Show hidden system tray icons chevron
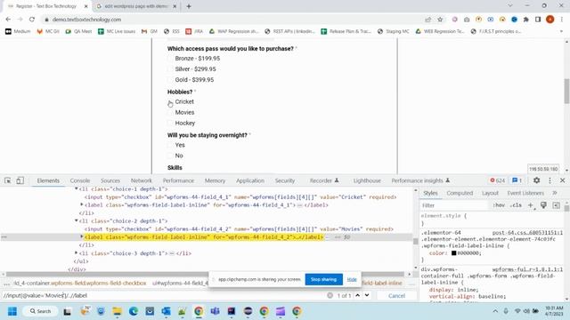This screenshot has width=570, height=320. [x=495, y=311]
